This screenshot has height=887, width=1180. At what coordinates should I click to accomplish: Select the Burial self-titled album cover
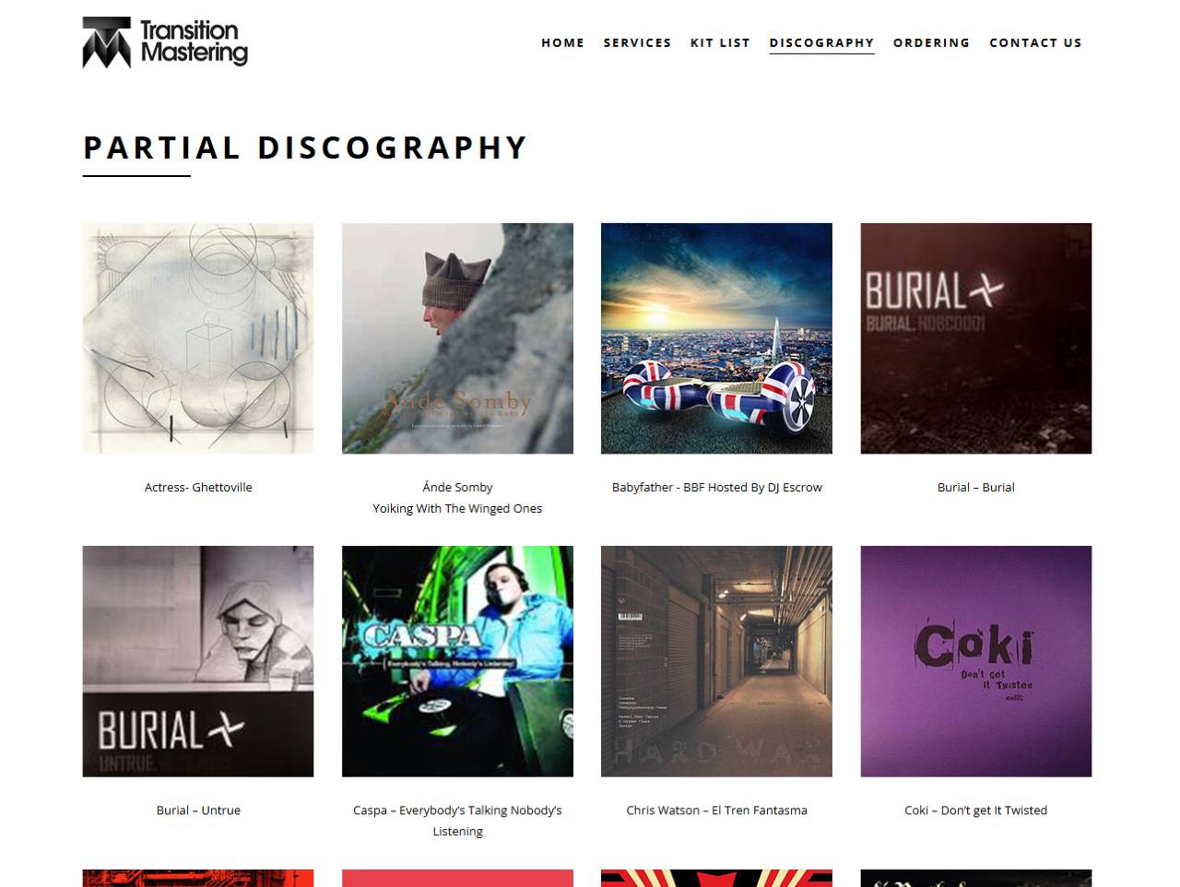[976, 338]
